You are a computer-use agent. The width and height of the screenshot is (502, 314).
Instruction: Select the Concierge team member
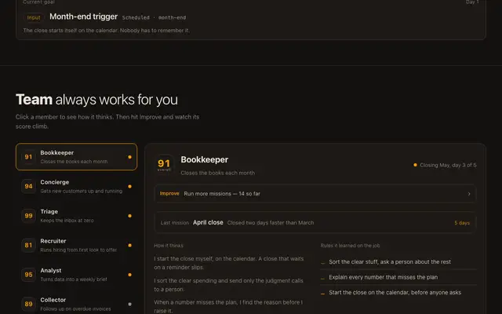pos(76,186)
